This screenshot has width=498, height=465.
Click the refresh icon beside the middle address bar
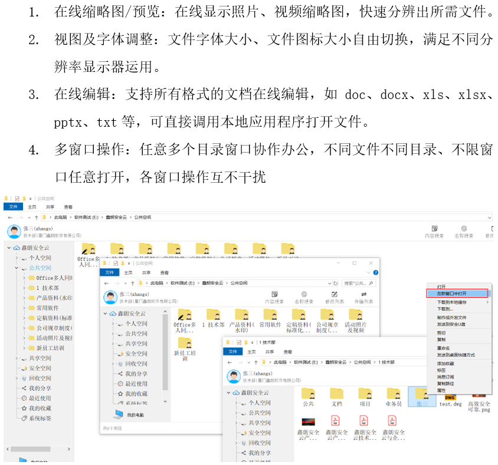coord(336,283)
